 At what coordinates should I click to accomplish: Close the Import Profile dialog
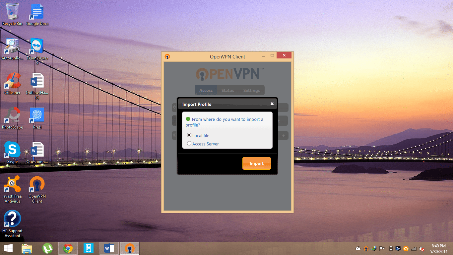coord(272,104)
